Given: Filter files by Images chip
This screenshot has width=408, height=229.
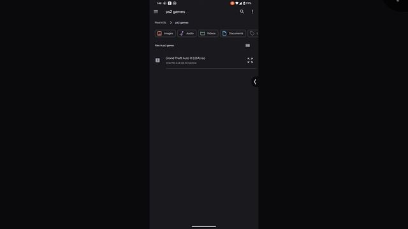Looking at the screenshot, I should click(165, 33).
